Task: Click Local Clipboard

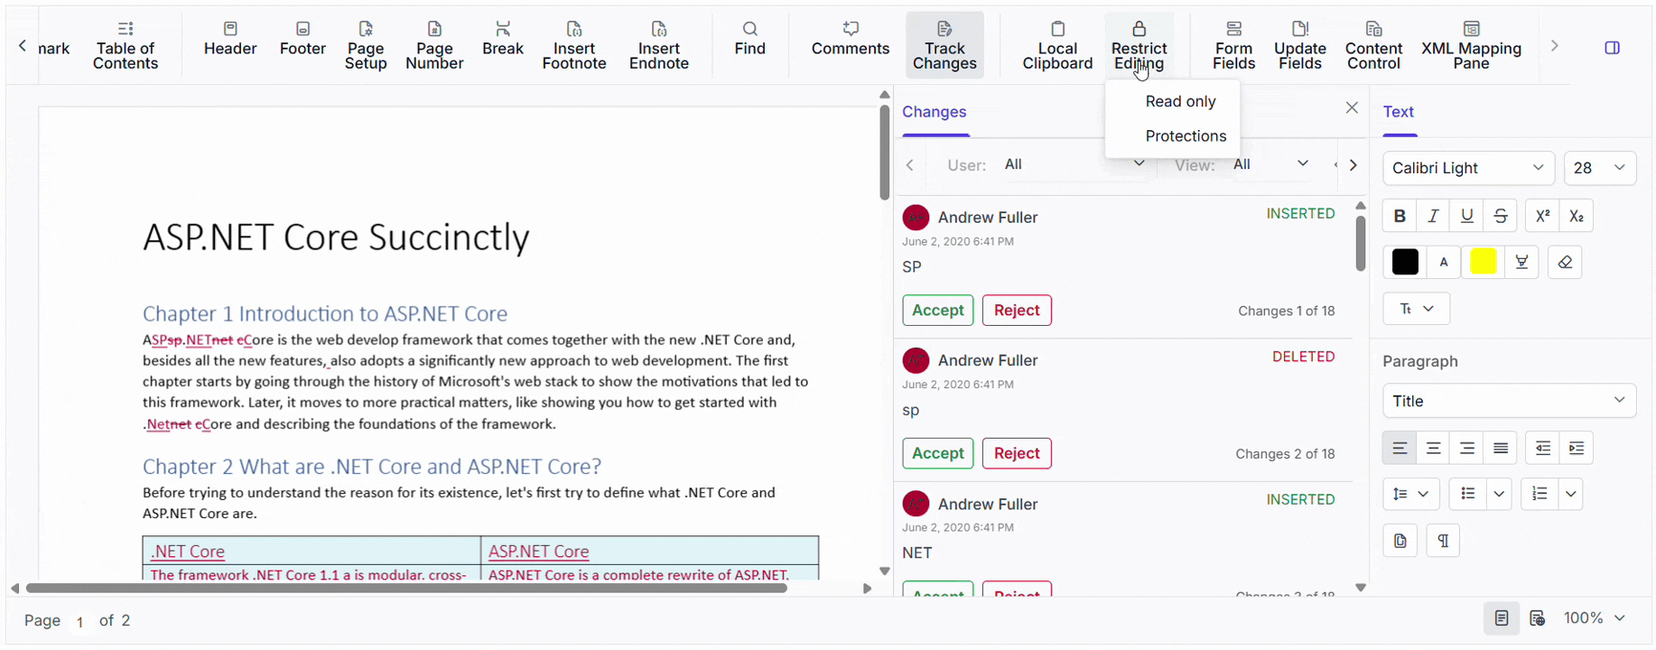Action: (x=1057, y=45)
